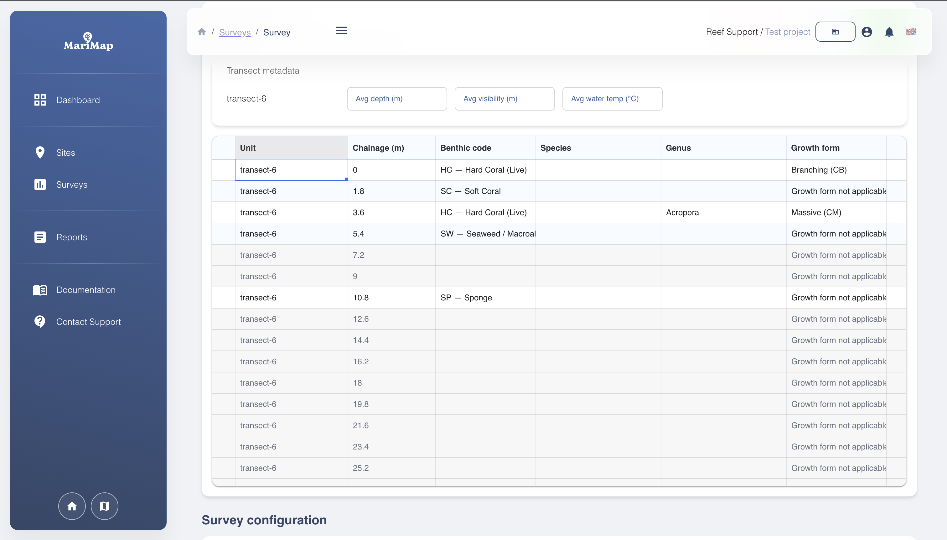Go to Sites in sidebar

point(66,153)
